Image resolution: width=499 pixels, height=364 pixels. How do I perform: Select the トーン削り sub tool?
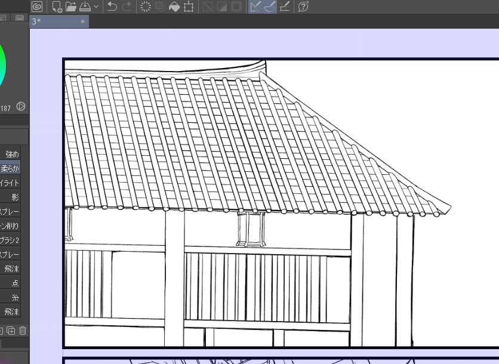(x=10, y=226)
